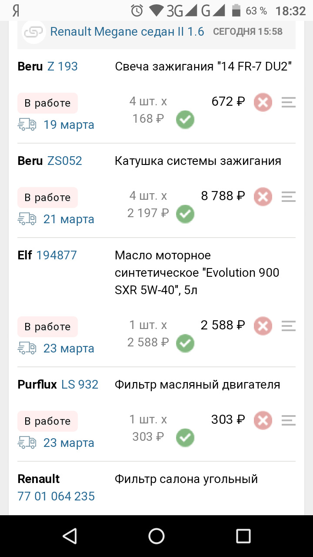Toggle green checkmark for Beru Z 193
The height and width of the screenshot is (557, 313).
point(185,120)
